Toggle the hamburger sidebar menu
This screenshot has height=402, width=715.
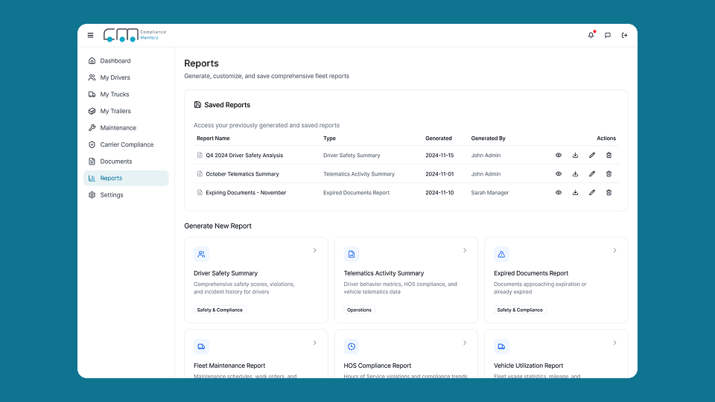tap(91, 35)
